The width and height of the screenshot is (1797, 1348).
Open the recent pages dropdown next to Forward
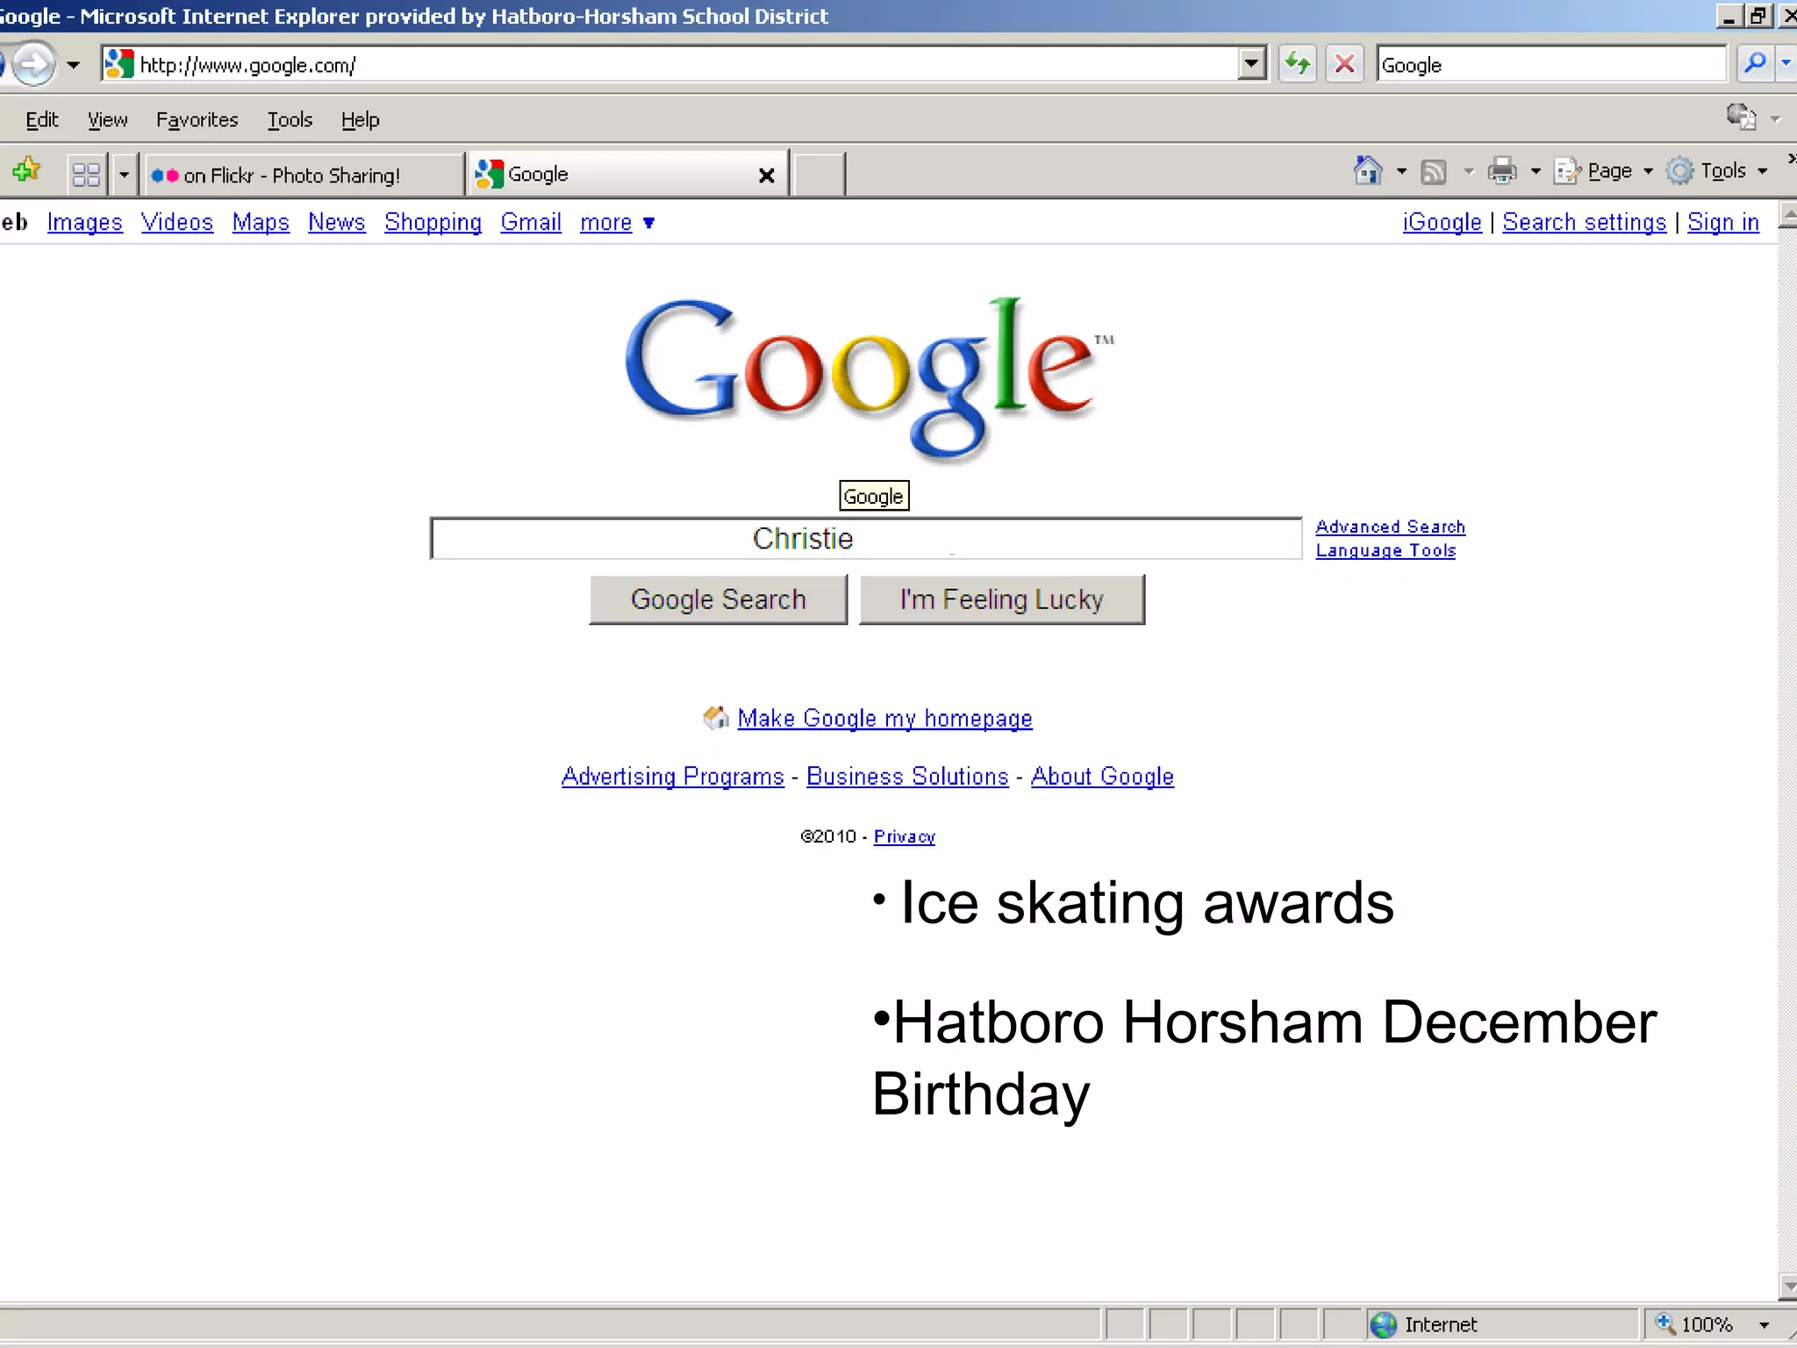click(74, 65)
